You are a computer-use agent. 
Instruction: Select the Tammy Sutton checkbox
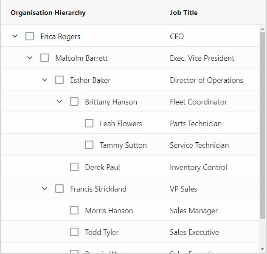tap(89, 145)
